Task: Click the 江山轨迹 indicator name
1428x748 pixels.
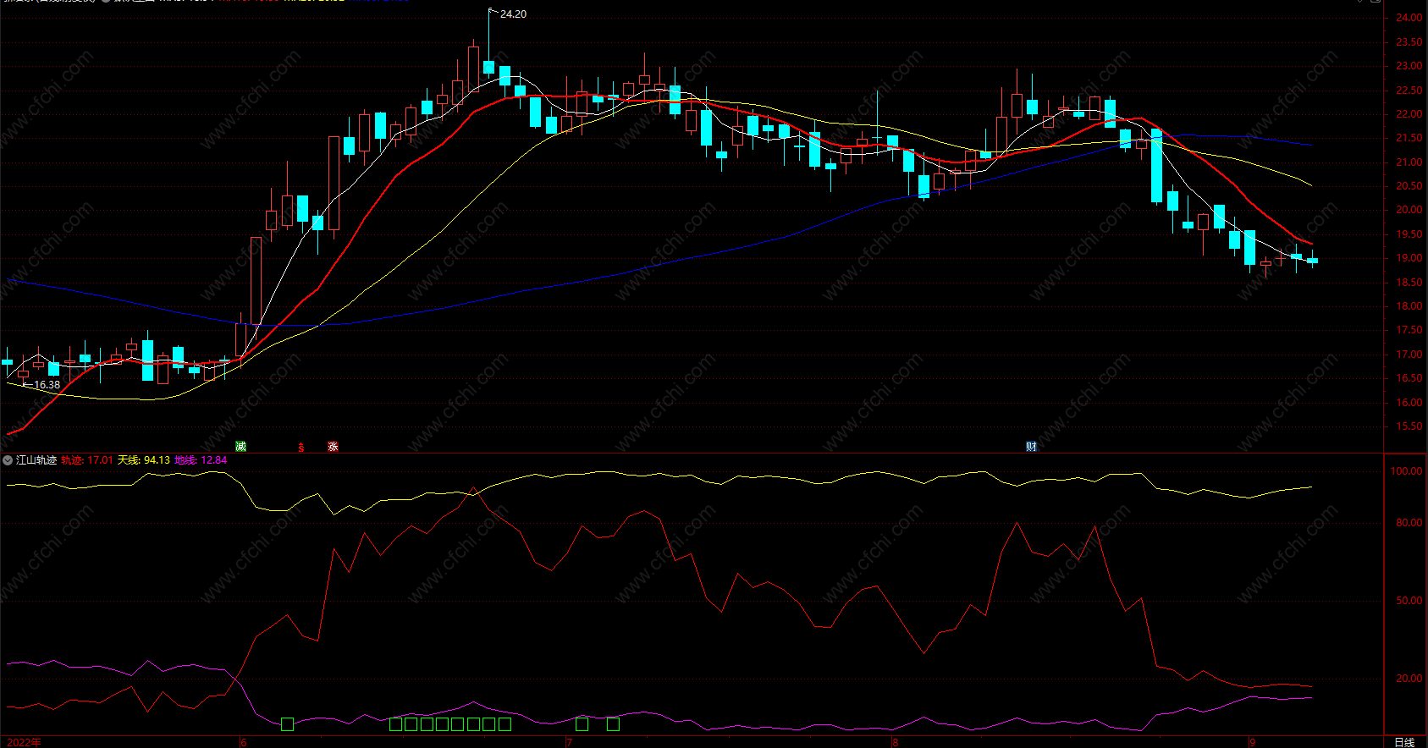Action: [36, 460]
